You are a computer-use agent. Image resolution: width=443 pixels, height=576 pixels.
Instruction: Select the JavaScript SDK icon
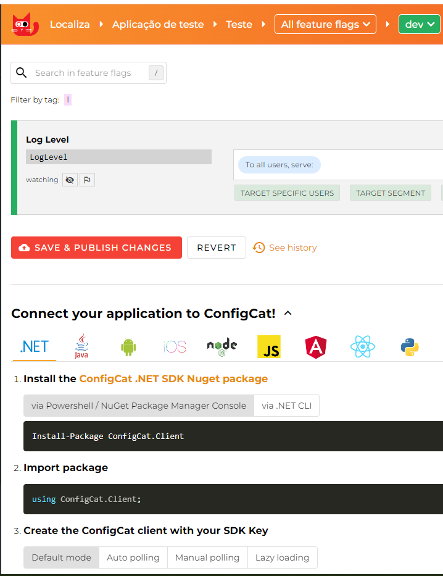269,346
